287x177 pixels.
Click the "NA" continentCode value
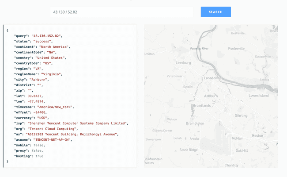(x=51, y=52)
